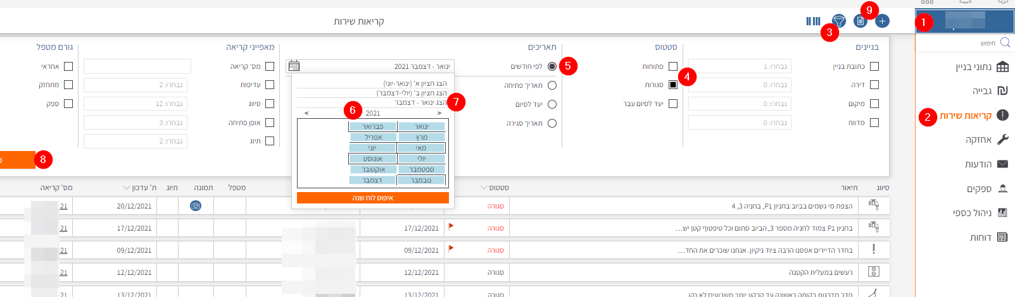Screen dimensions: 1015x297
Task: Select אוגוסט in the month picker
Action: click(x=372, y=159)
